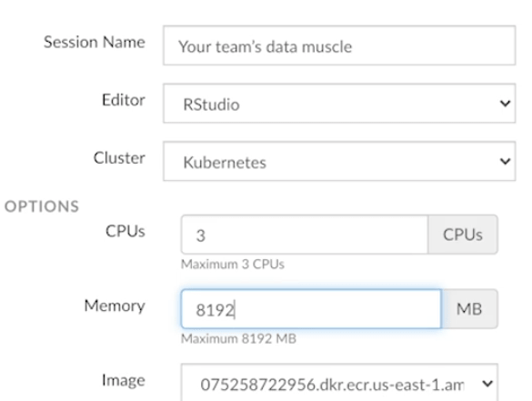Open the Cluster dropdown showing Kubernetes
This screenshot has width=532, height=401.
click(339, 161)
